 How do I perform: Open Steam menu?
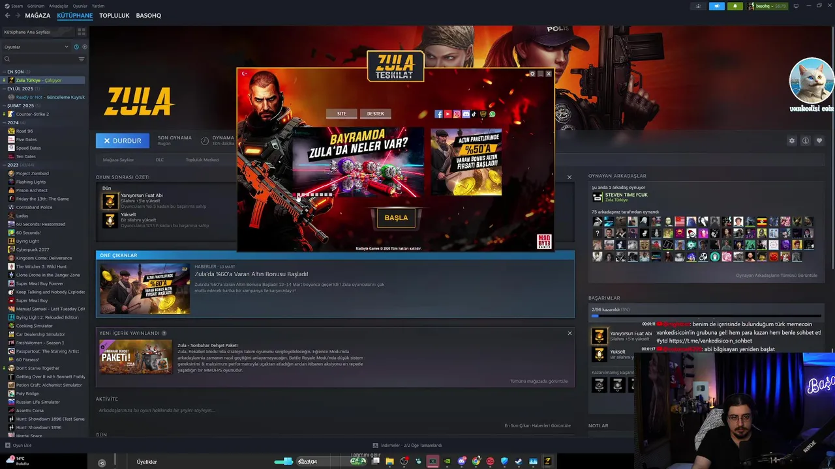tap(14, 6)
